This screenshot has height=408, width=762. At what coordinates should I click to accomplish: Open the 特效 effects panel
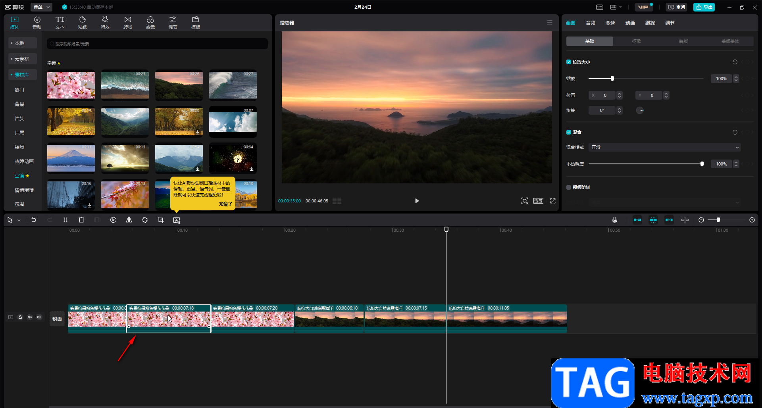point(105,23)
